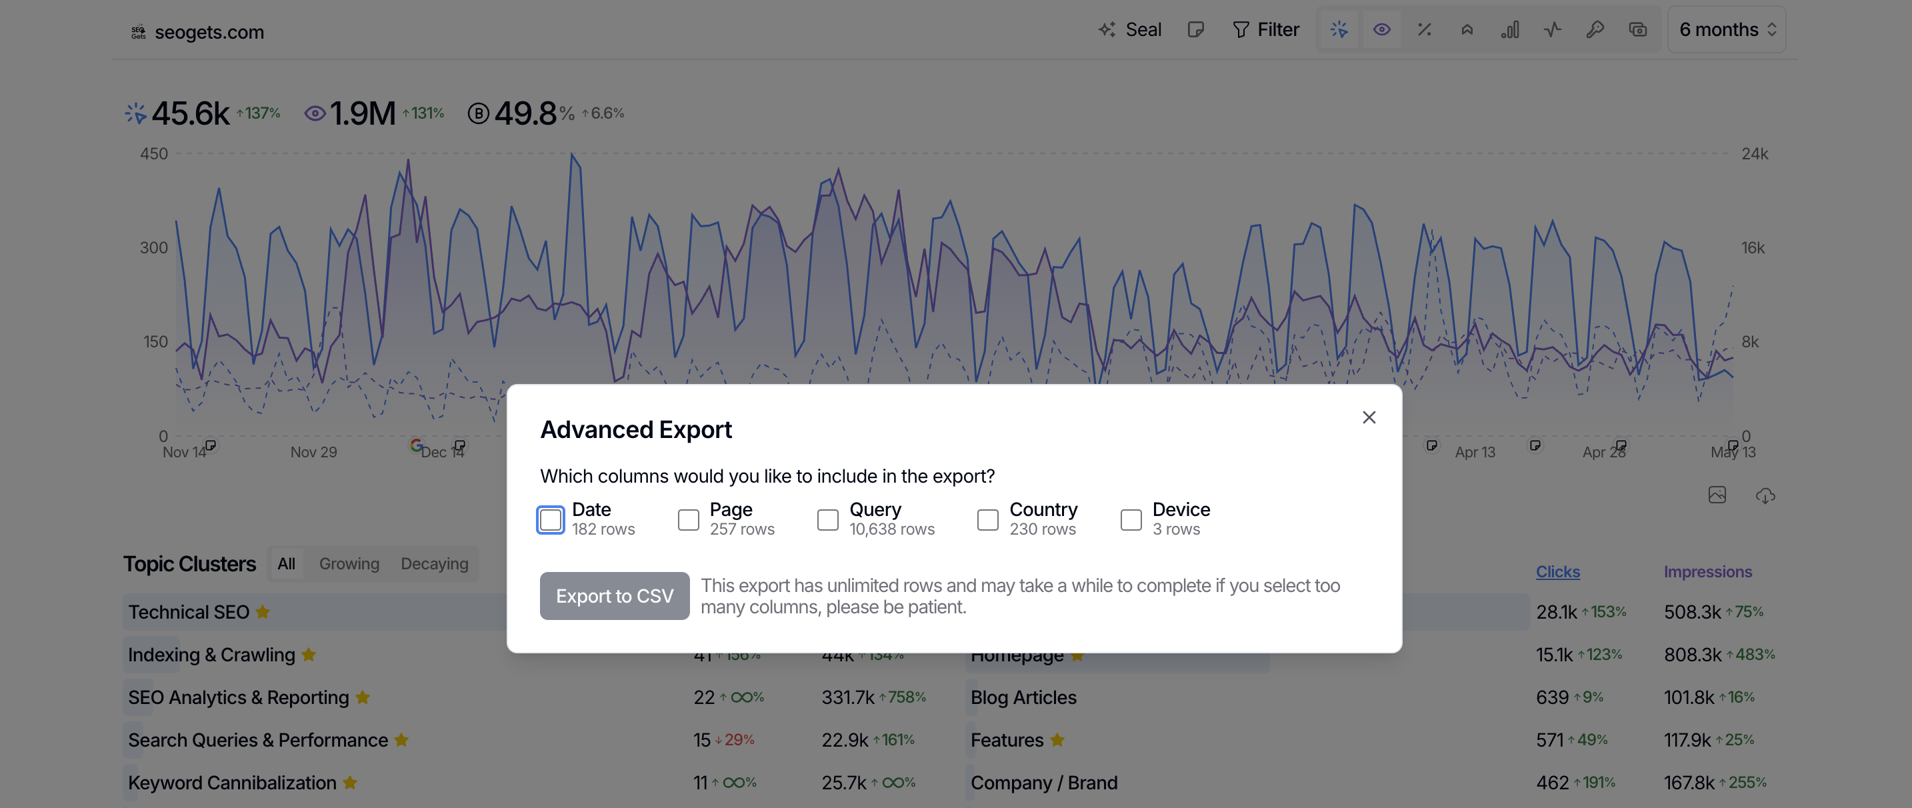Select the bar chart icon in toolbar
Screen dimensions: 1912x808
point(1509,30)
